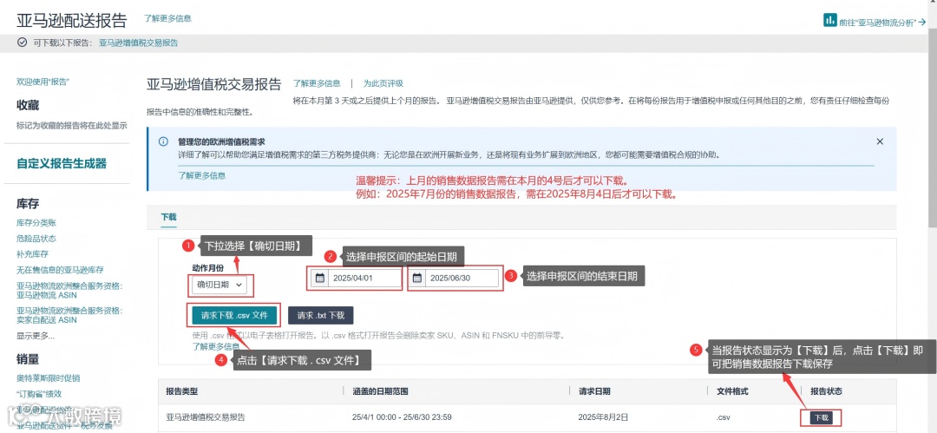Open 了解更多信息 beside the VAT report heading

click(x=317, y=83)
